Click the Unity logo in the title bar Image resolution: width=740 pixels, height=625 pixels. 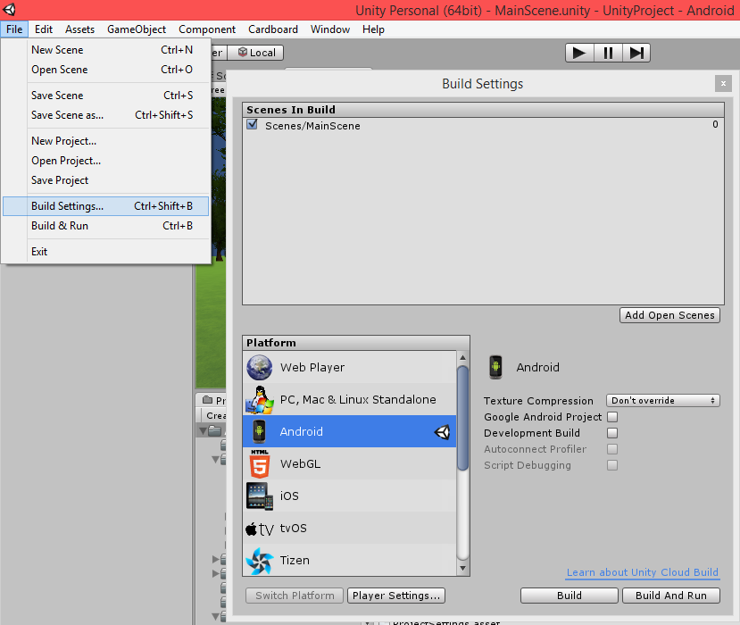point(10,10)
